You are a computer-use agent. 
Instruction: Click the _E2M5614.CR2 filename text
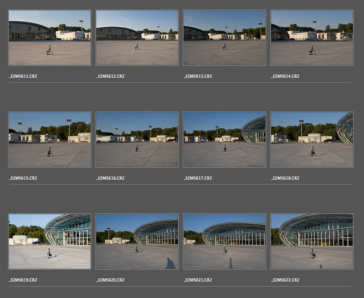click(x=285, y=76)
